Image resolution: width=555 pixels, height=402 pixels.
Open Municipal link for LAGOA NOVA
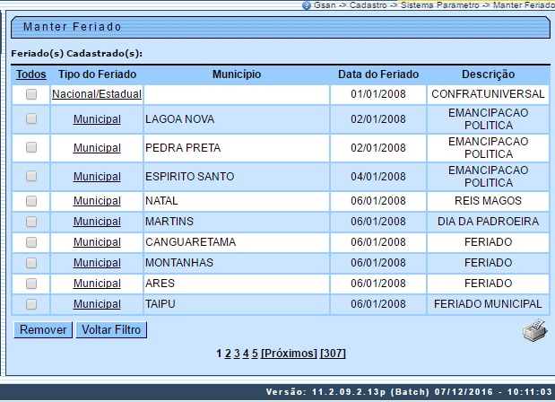(x=97, y=119)
